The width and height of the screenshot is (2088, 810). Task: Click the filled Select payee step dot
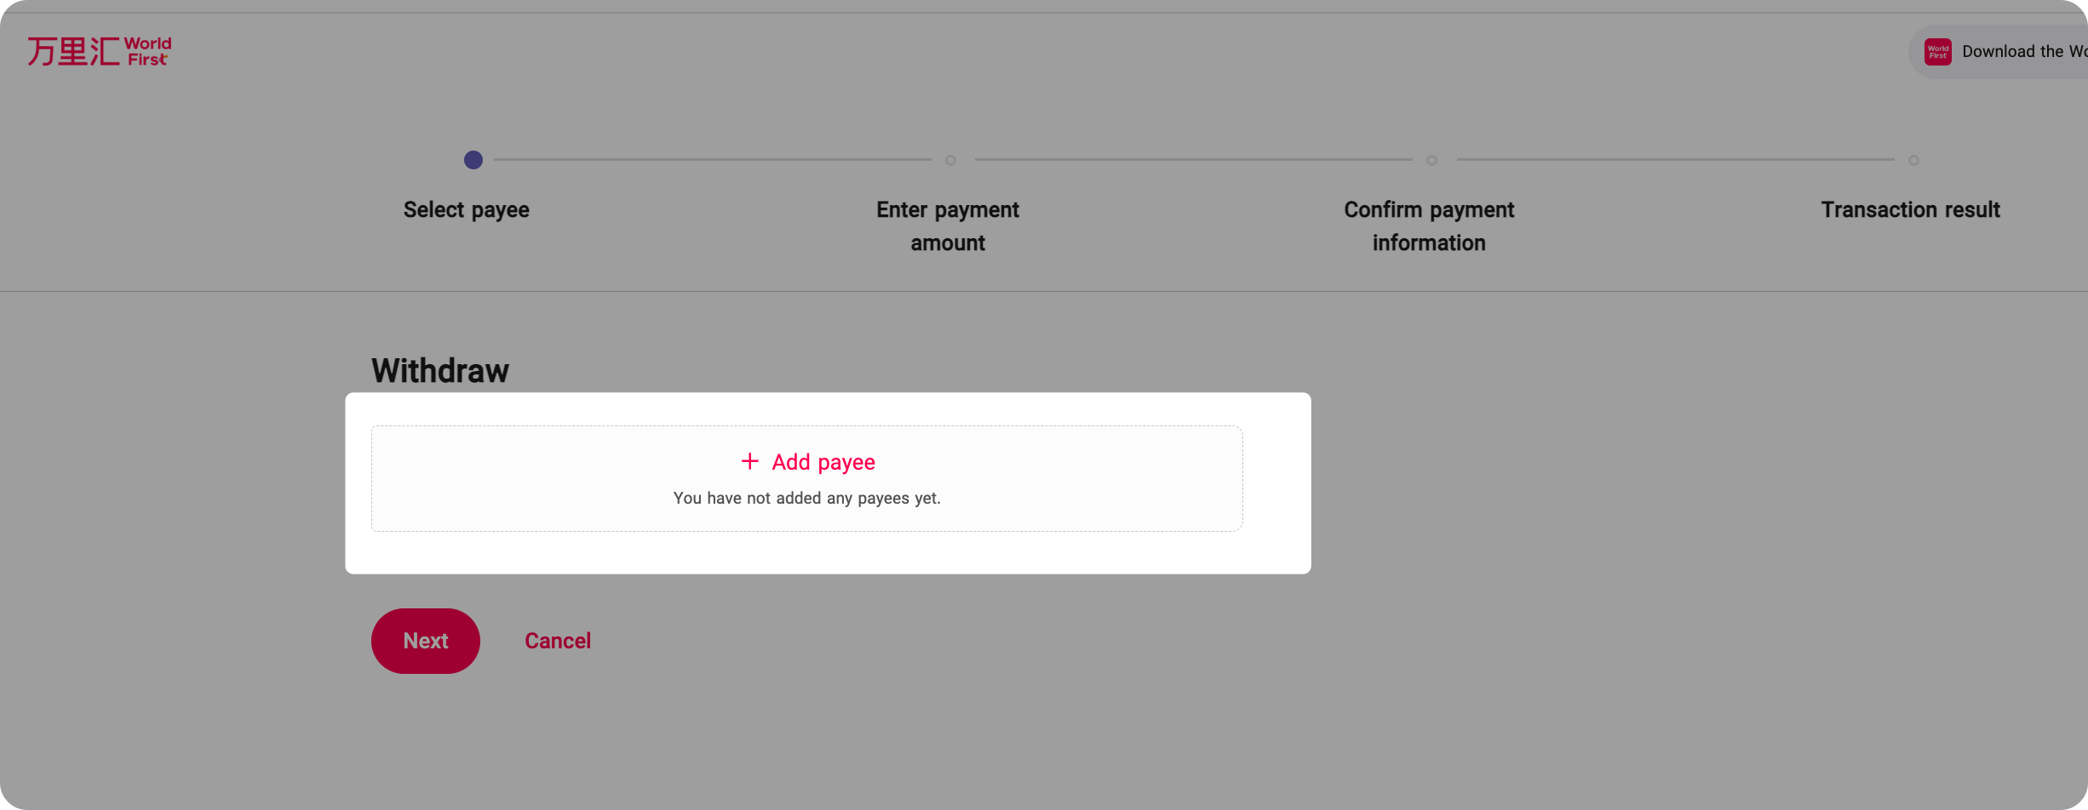tap(473, 160)
